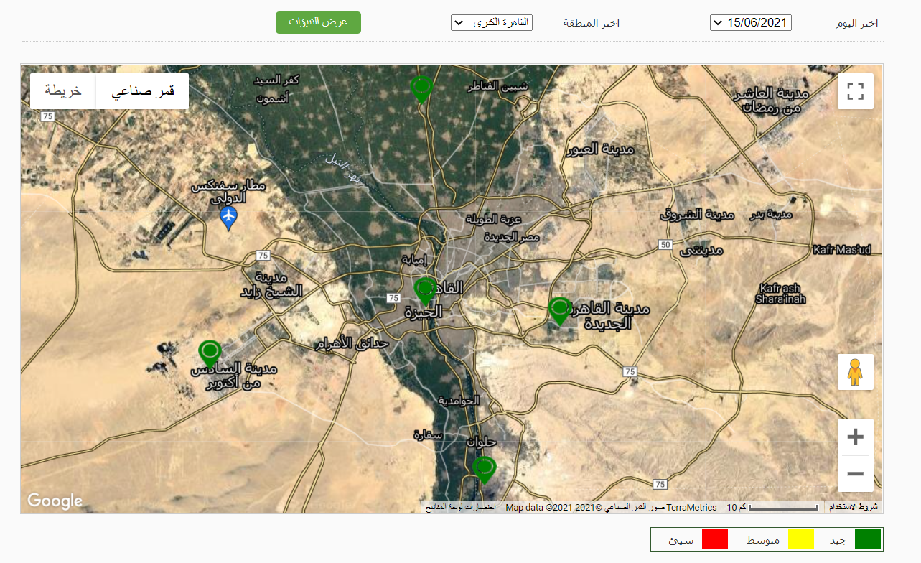This screenshot has width=921, height=563.
Task: Zoom in on the map
Action: (855, 437)
